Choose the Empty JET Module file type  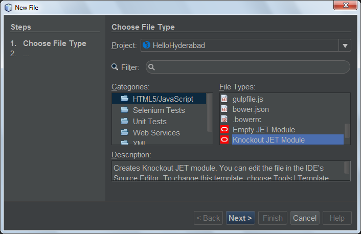(x=263, y=130)
